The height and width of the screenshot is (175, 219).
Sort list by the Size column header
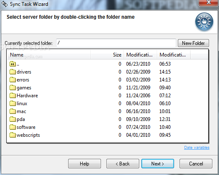click(107, 55)
